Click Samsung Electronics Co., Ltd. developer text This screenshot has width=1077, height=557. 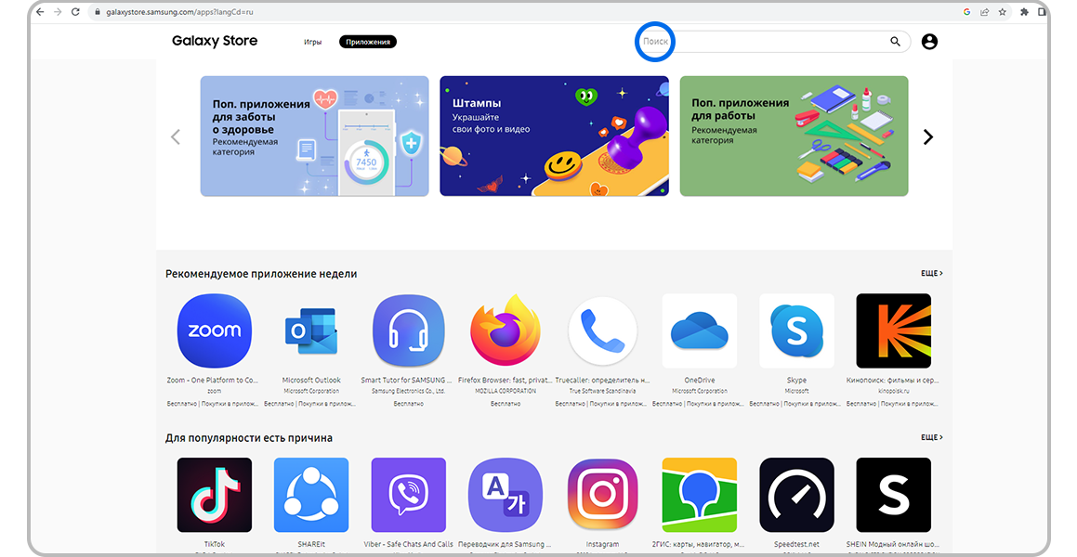click(x=409, y=391)
